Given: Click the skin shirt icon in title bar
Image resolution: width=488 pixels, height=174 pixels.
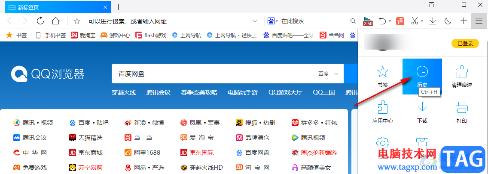Looking at the screenshot, I should (x=431, y=5).
